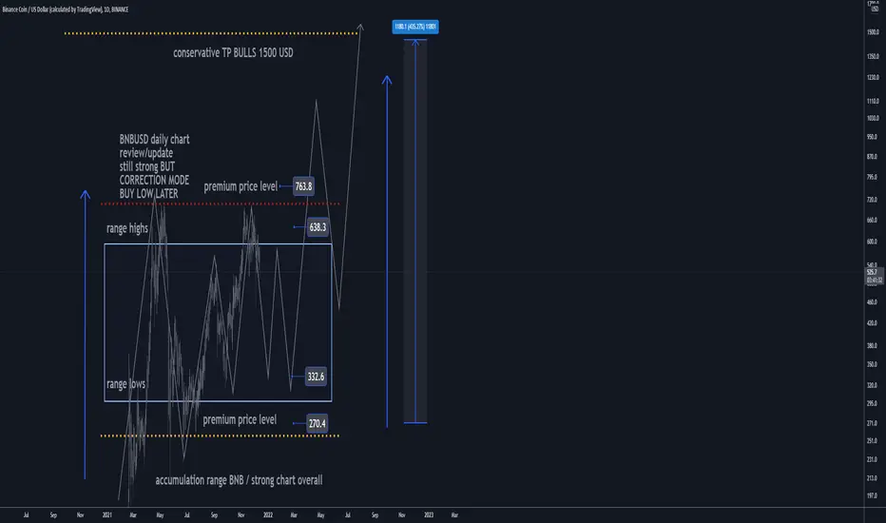Click the 2022 label on time axis
This screenshot has height=523, width=886.
pos(268,515)
